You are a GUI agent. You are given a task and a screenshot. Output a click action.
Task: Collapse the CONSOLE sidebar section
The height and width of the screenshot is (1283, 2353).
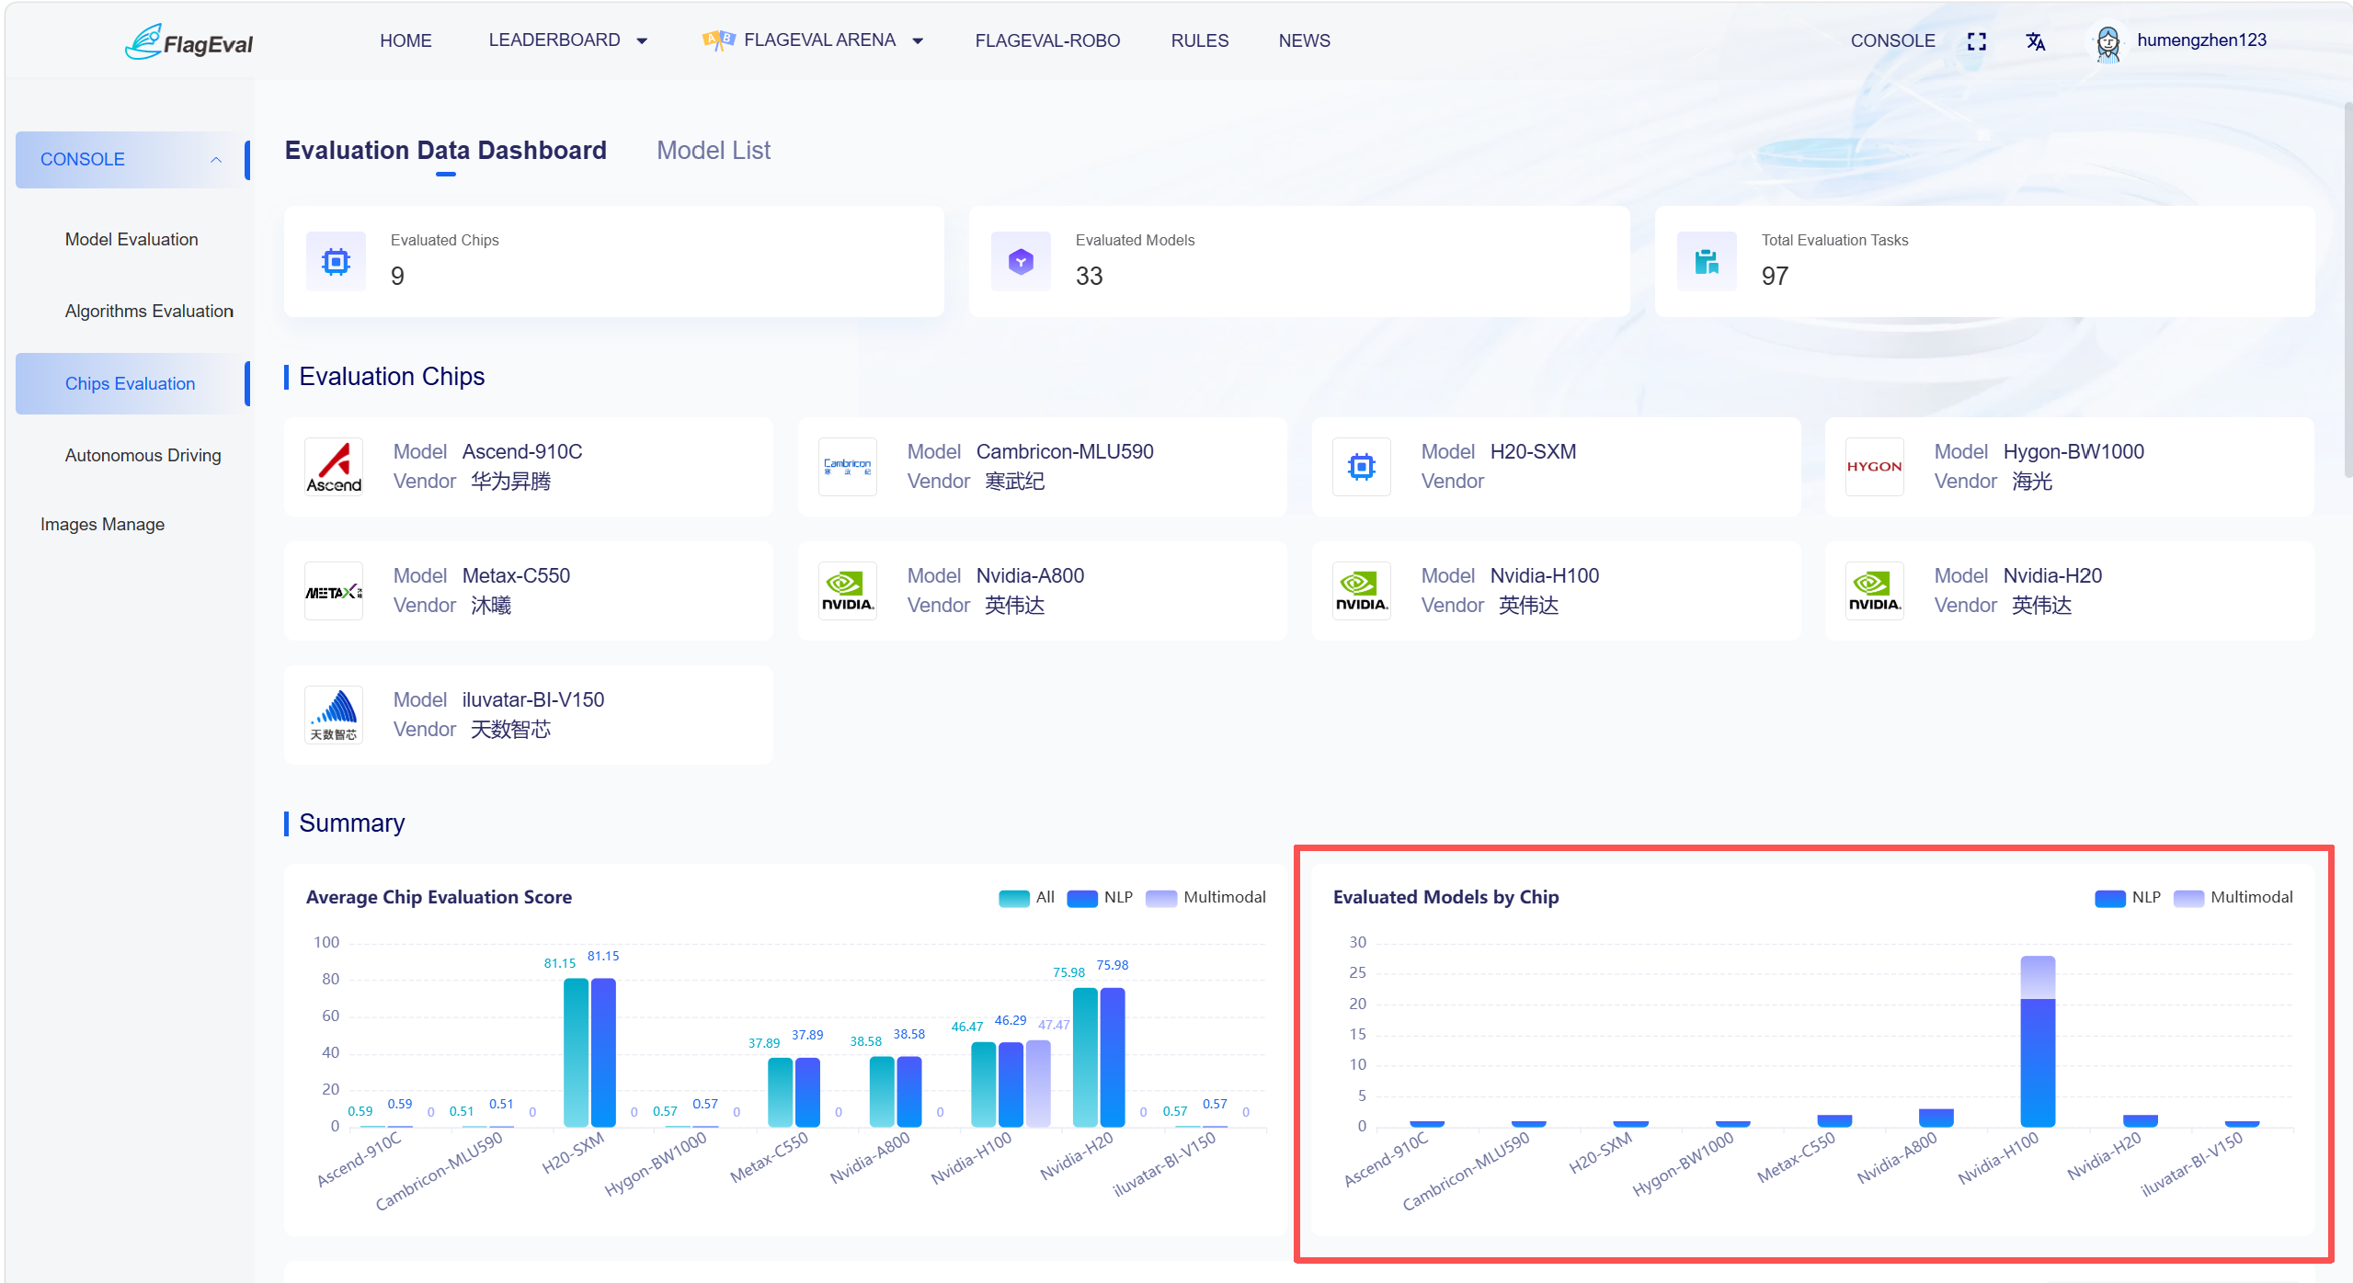131,160
